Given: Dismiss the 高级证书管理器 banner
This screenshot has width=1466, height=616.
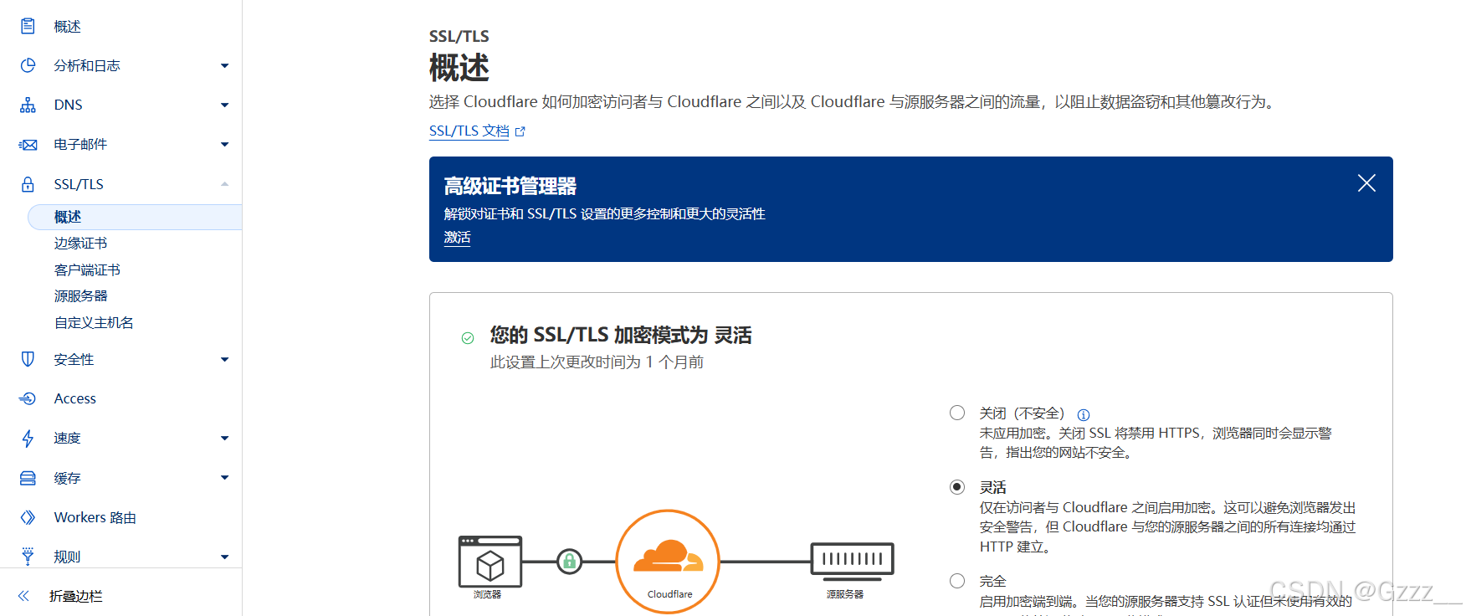Looking at the screenshot, I should click(1366, 183).
